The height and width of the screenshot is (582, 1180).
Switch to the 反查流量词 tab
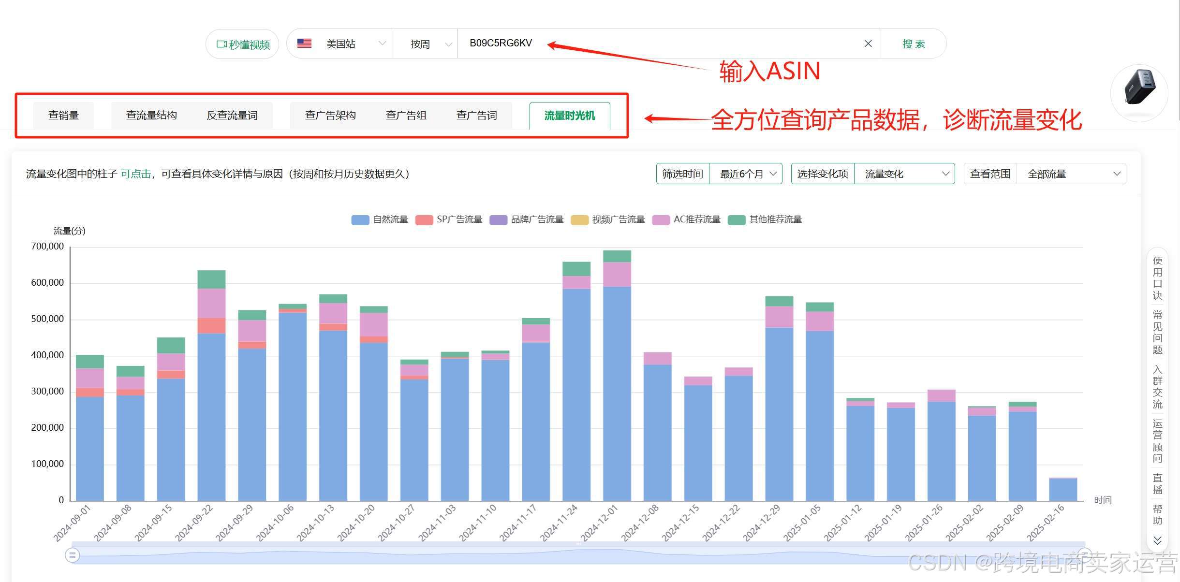coord(232,116)
